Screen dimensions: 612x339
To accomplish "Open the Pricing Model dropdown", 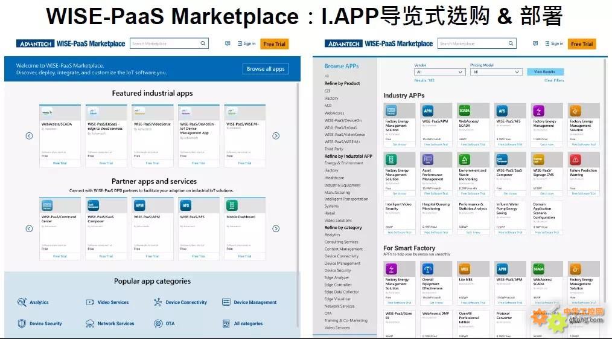I will [496, 72].
